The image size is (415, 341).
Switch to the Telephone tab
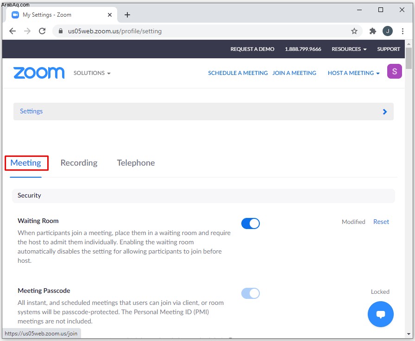click(136, 163)
